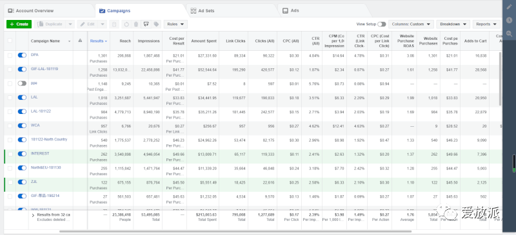Turn on the ppe campaign switch
This screenshot has width=516, height=235.
click(x=22, y=84)
